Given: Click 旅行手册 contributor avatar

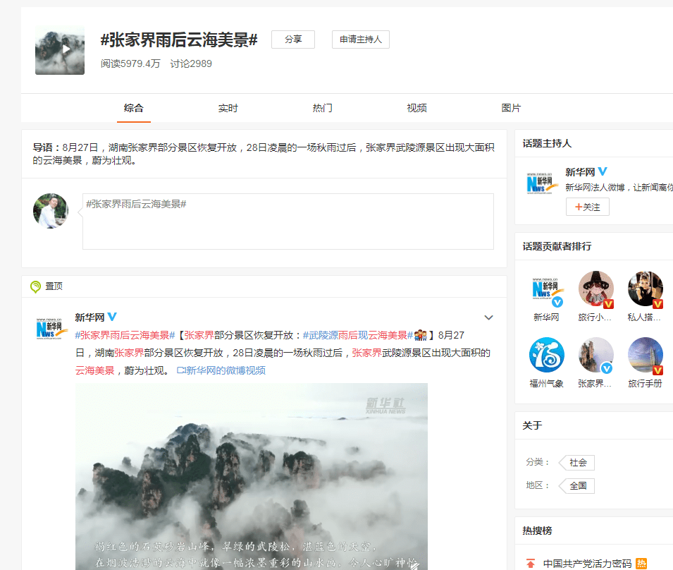Looking at the screenshot, I should pyautogui.click(x=645, y=355).
